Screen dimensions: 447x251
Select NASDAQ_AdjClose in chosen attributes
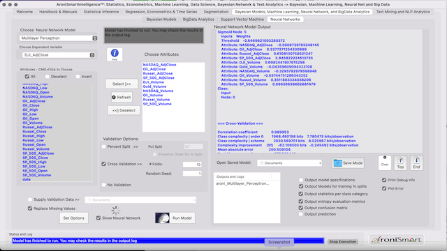(x=159, y=65)
